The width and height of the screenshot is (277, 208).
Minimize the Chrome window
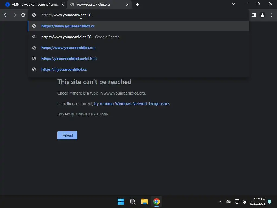coord(246,4)
